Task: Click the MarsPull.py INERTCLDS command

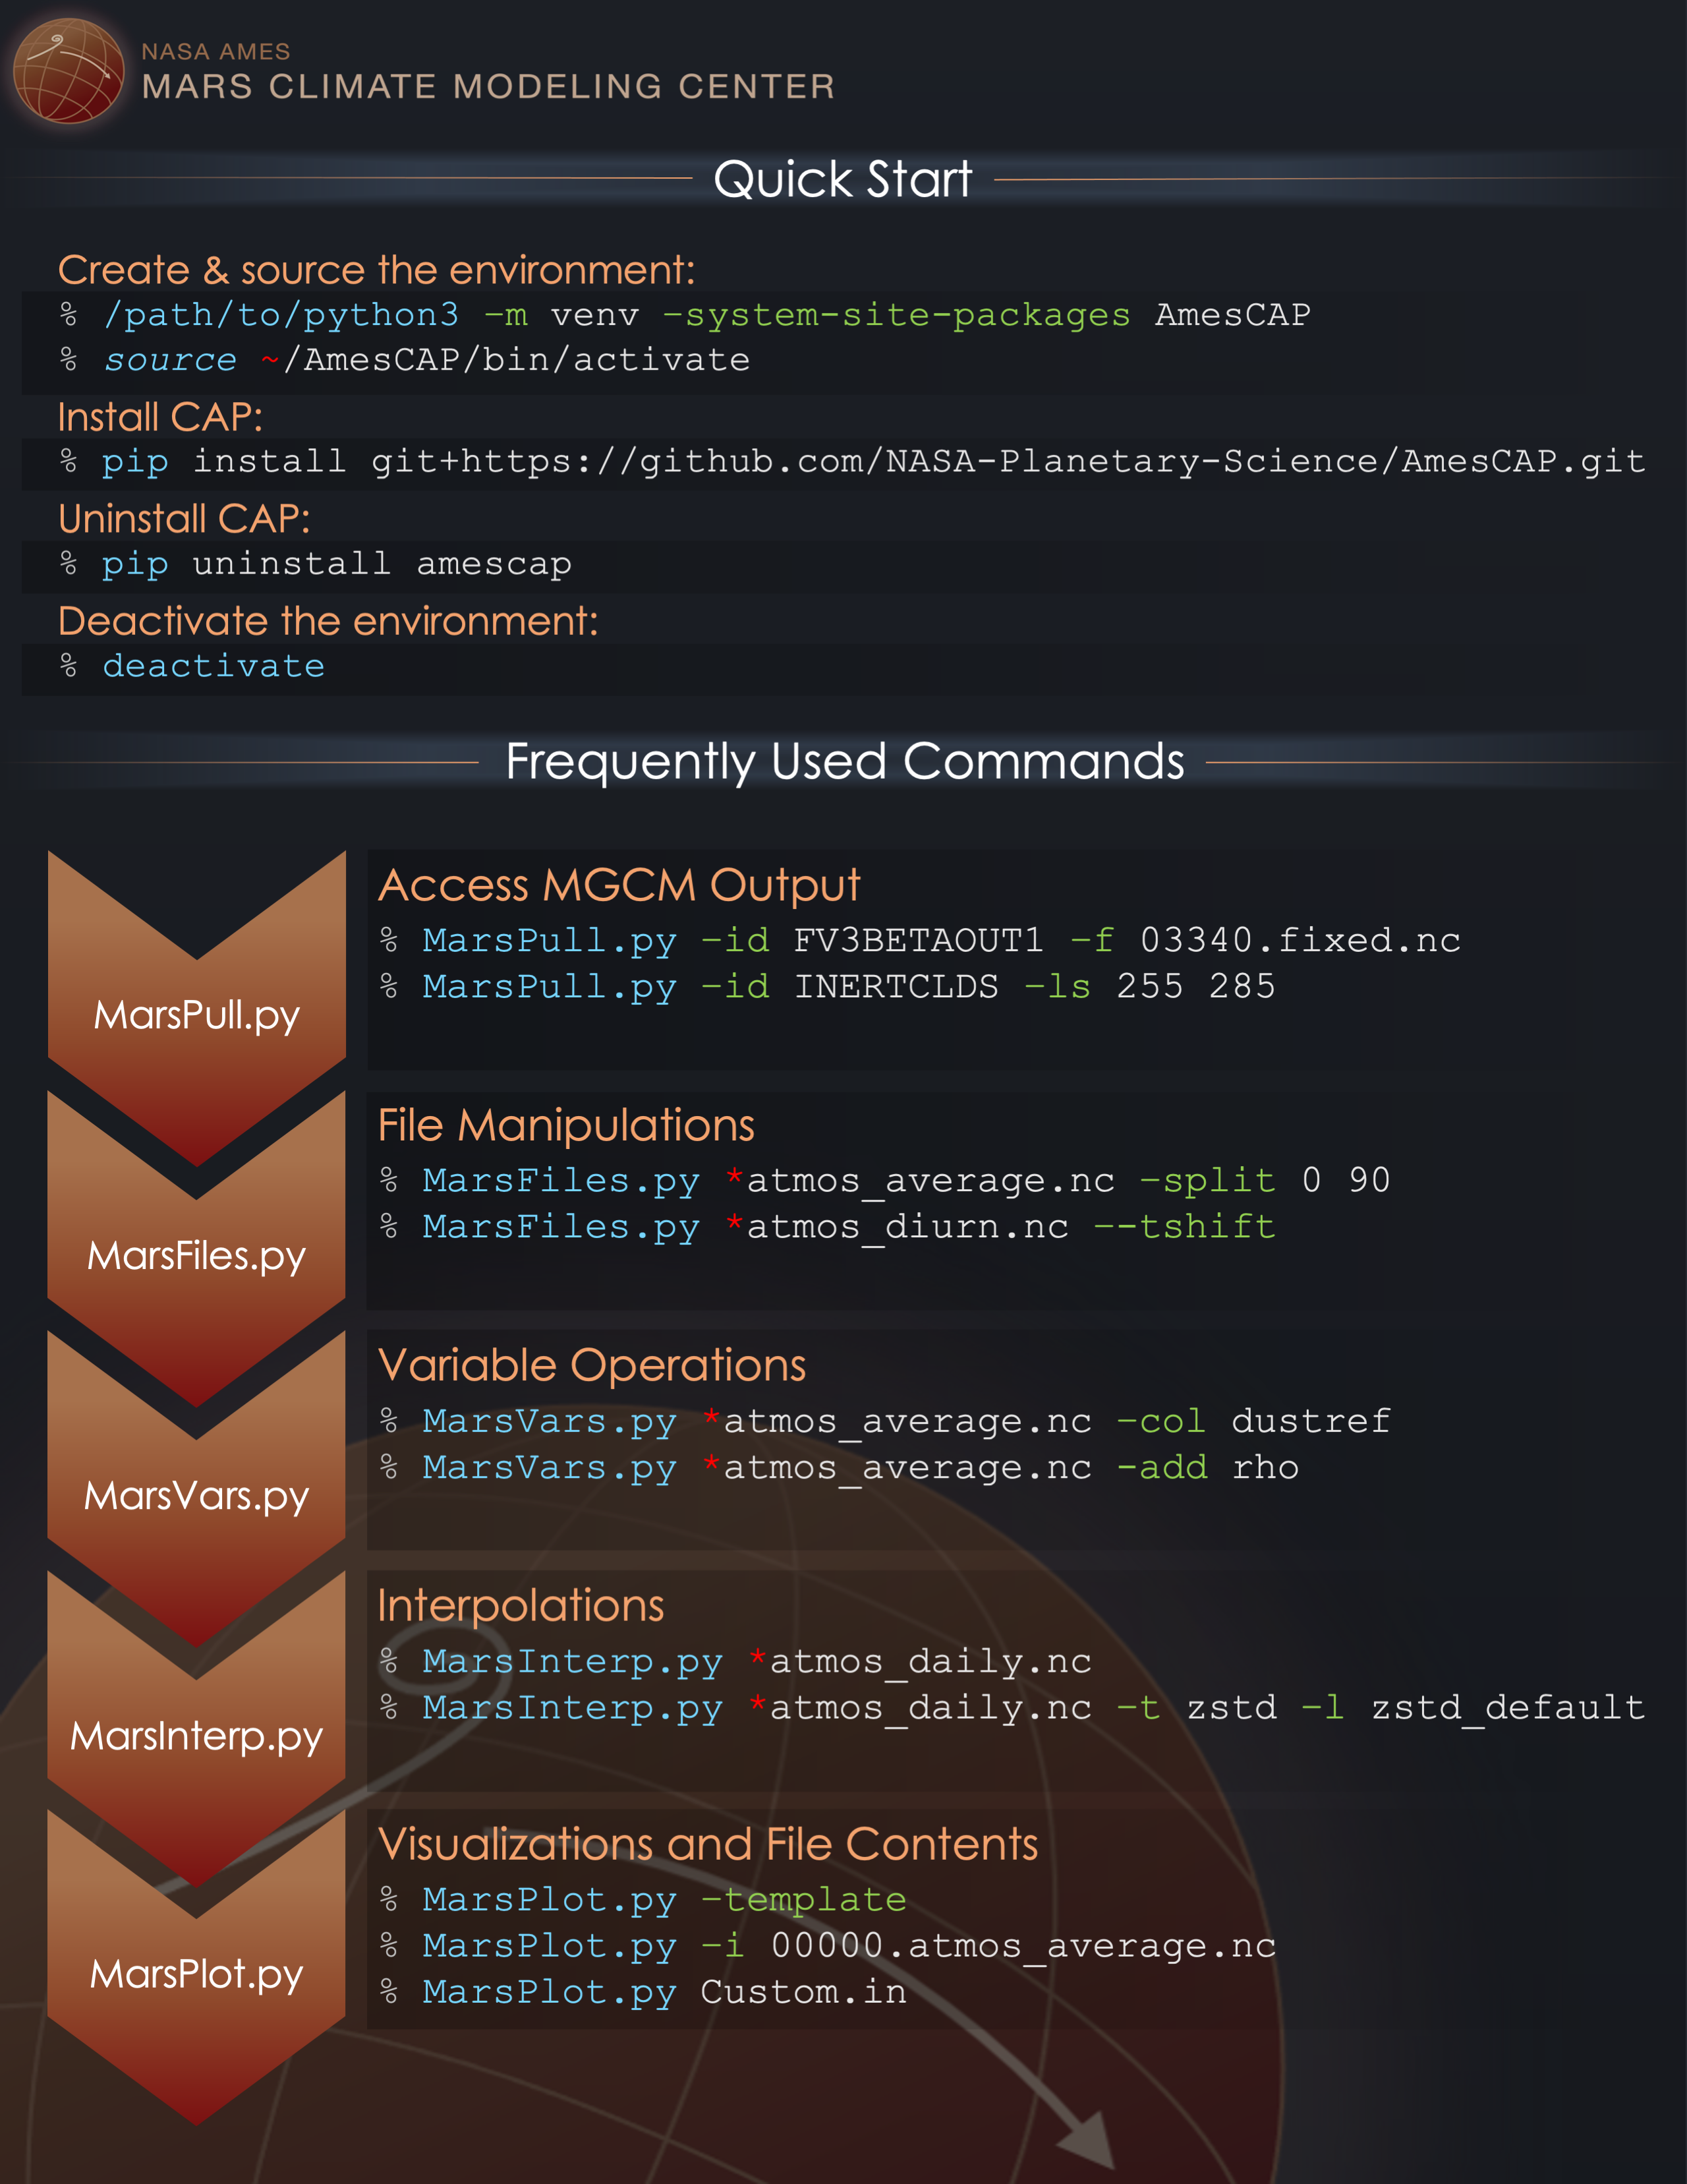Action: tap(828, 987)
